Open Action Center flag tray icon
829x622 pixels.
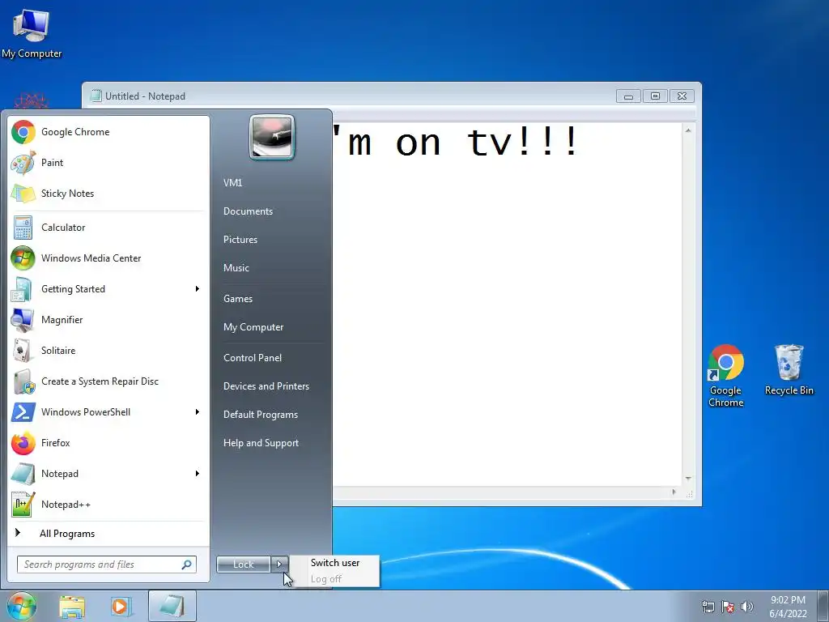(728, 607)
